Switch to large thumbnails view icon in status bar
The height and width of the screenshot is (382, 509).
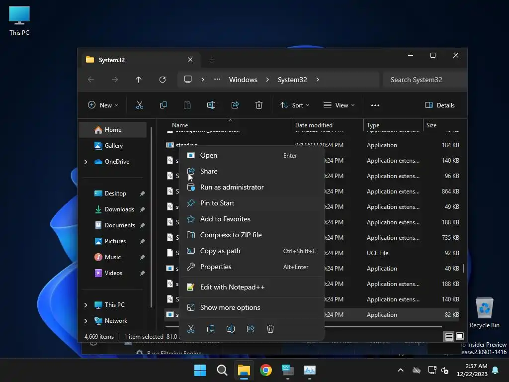pyautogui.click(x=460, y=337)
